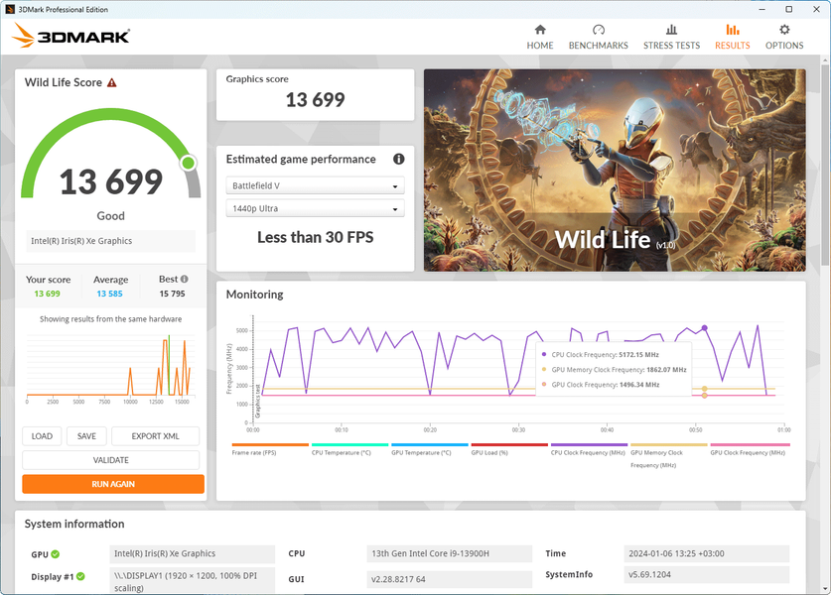831x595 pixels.
Task: Click the 3DMark title bar app icon
Action: click(x=10, y=9)
